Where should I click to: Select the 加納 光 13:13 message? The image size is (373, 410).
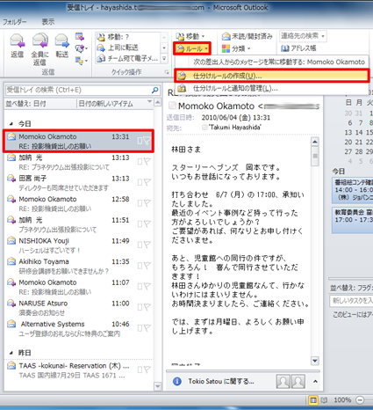pos(78,162)
